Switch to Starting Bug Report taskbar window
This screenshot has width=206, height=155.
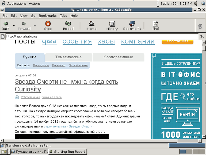67,152
